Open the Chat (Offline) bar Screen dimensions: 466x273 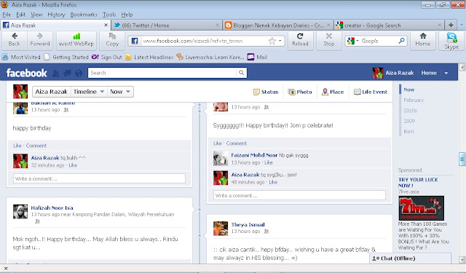[410, 258]
